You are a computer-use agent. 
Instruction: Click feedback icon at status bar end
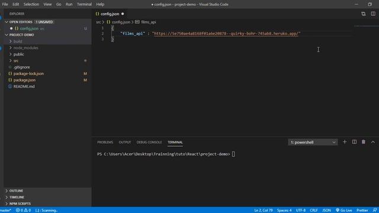coord(374,211)
